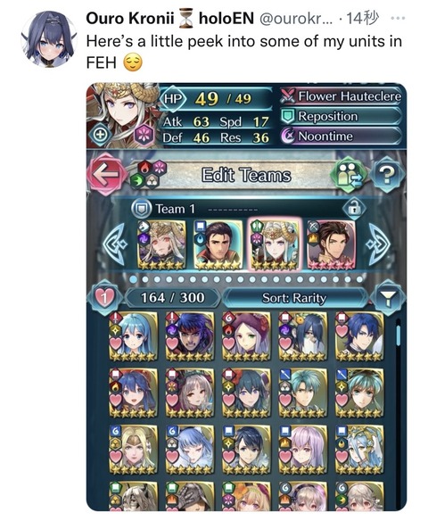
Task: Select the highlighted Edelgard in Team 1
Action: pyautogui.click(x=275, y=244)
